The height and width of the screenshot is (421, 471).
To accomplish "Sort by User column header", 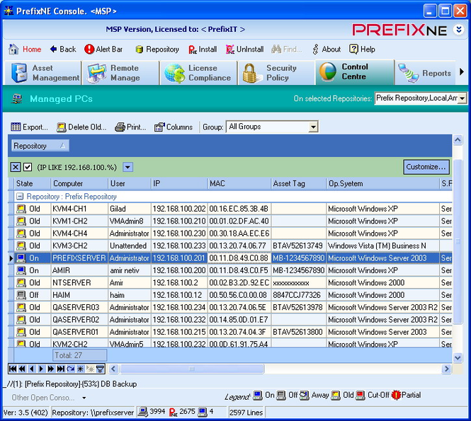I will coord(129,184).
